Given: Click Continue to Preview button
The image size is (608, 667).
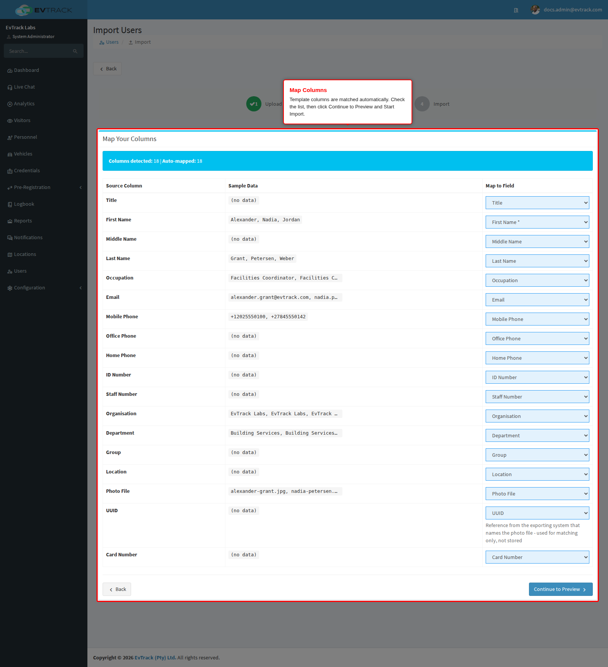Looking at the screenshot, I should click(x=560, y=589).
